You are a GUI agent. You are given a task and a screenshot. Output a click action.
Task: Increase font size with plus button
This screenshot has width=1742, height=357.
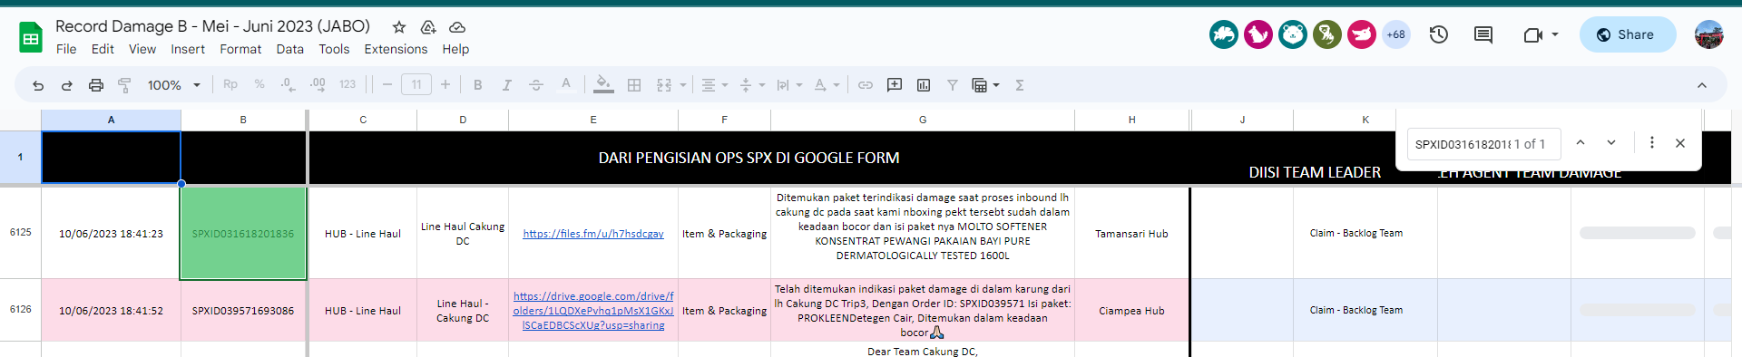pos(445,85)
